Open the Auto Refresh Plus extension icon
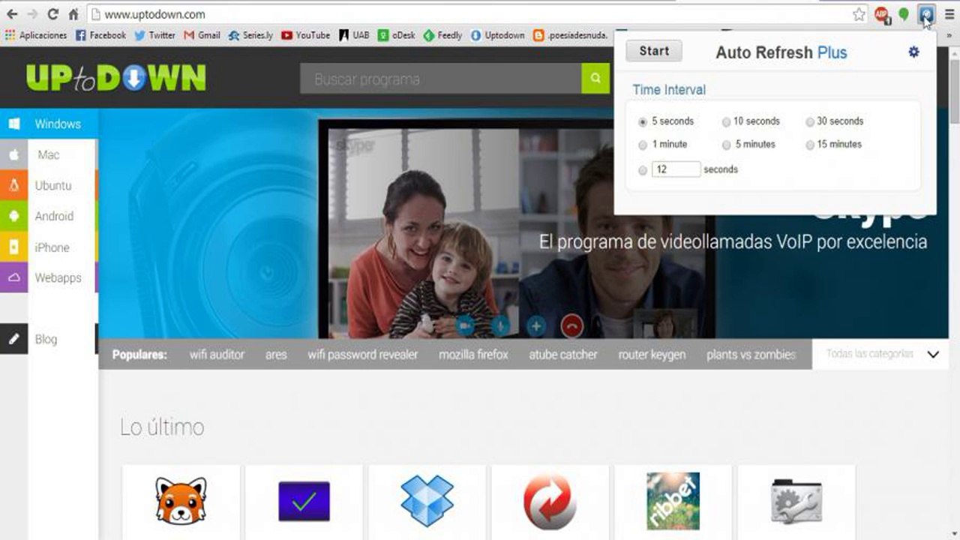Image resolution: width=960 pixels, height=540 pixels. pos(927,14)
